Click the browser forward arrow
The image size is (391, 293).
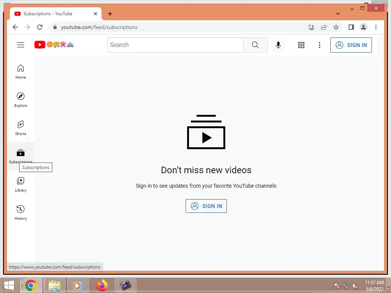point(27,27)
